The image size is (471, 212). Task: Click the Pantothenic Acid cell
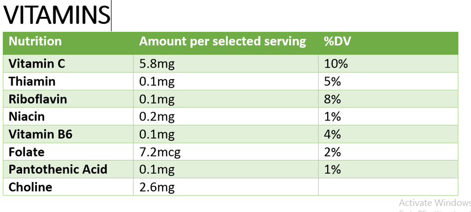pyautogui.click(x=58, y=169)
